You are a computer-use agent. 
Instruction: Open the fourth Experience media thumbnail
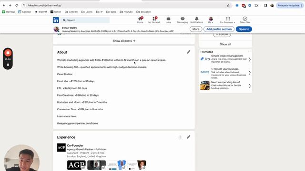coord(137,165)
